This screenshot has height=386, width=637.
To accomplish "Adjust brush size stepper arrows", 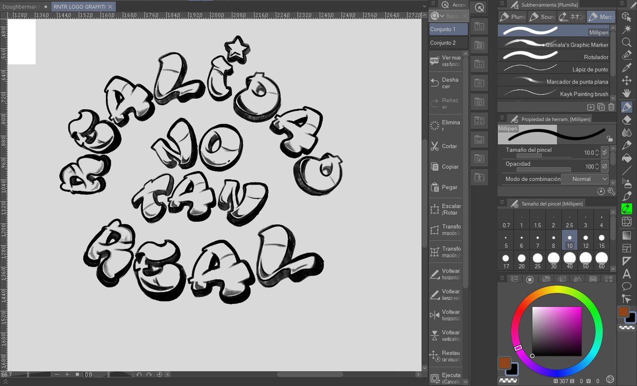I will pyautogui.click(x=598, y=152).
